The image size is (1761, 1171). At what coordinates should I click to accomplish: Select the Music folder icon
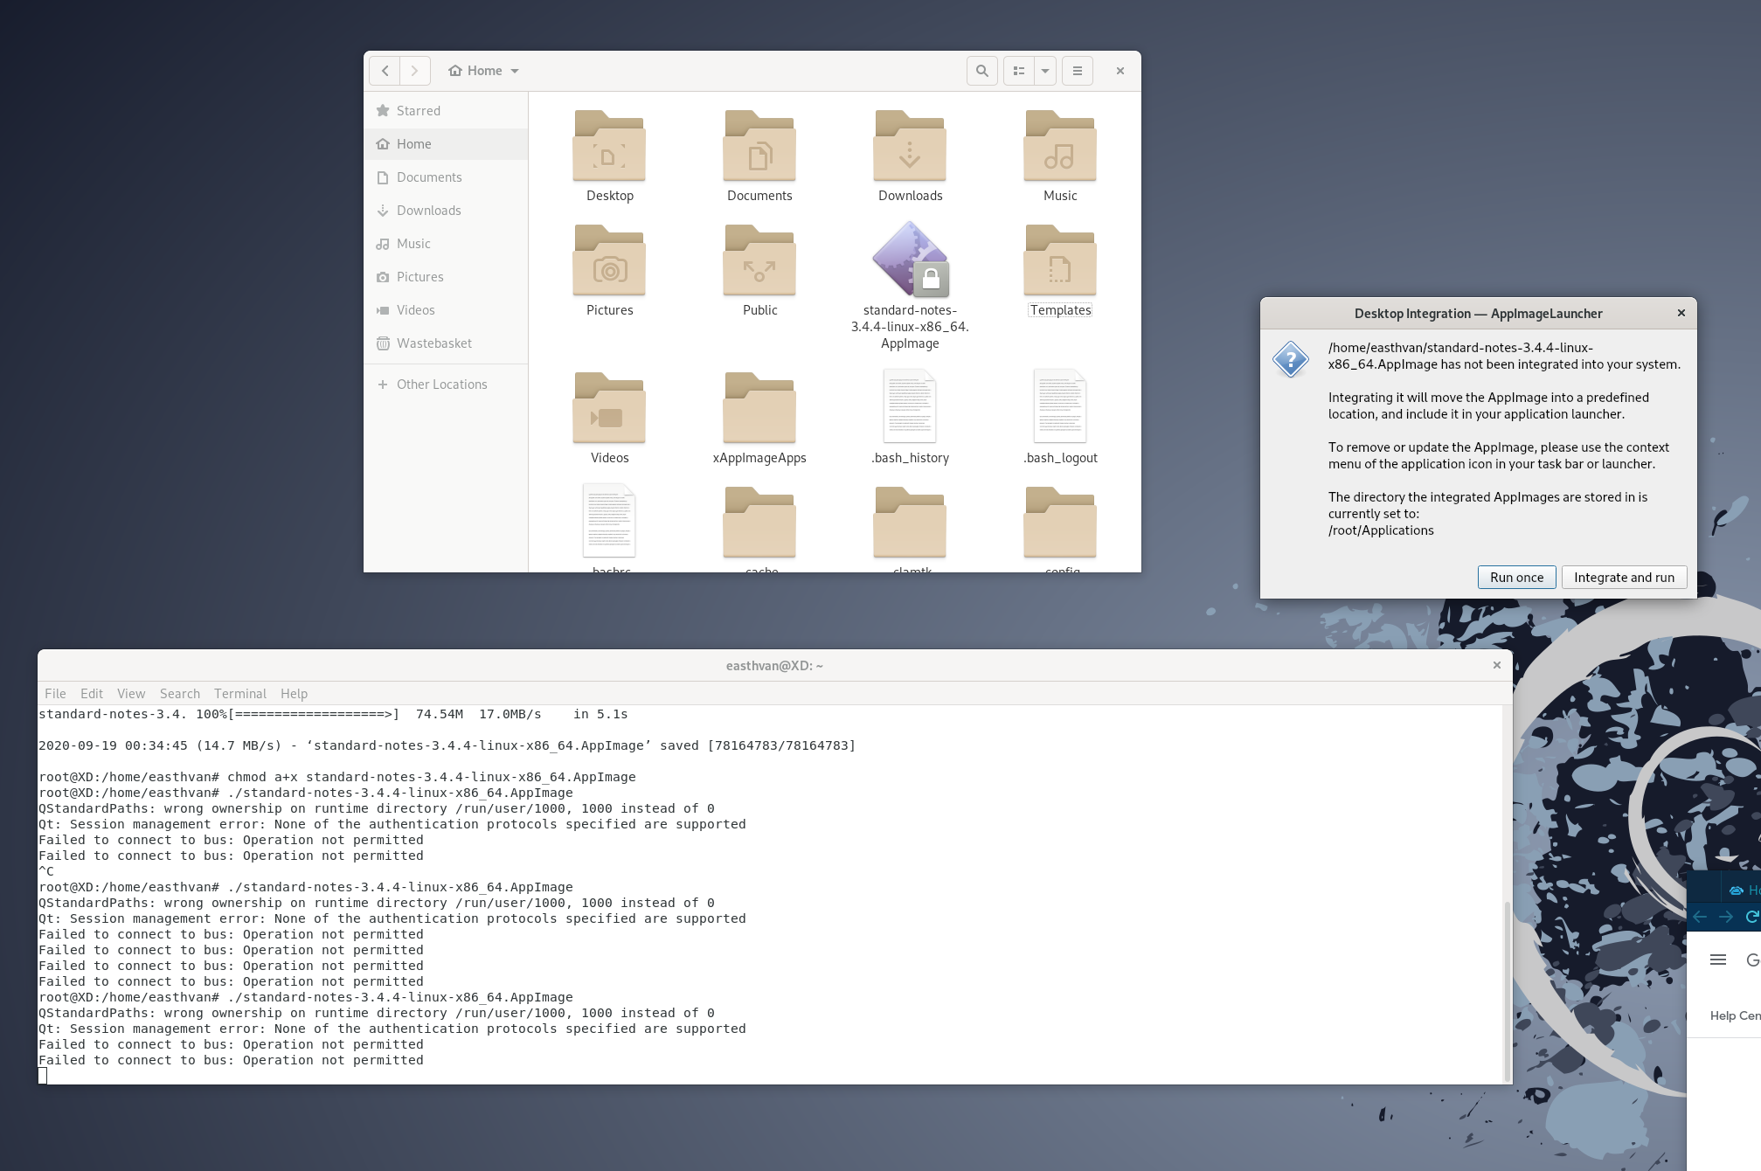[1060, 146]
